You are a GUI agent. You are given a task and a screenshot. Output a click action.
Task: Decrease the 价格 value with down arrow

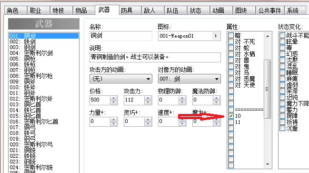[114, 102]
